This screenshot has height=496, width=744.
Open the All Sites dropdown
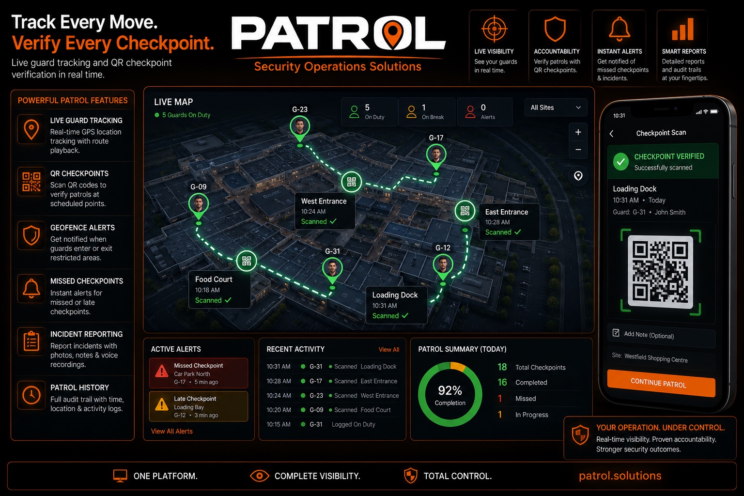pos(556,108)
